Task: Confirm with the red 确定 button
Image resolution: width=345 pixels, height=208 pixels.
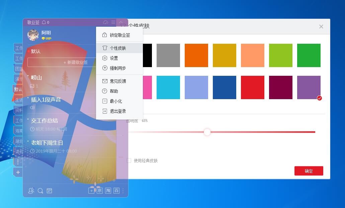Action: point(309,171)
